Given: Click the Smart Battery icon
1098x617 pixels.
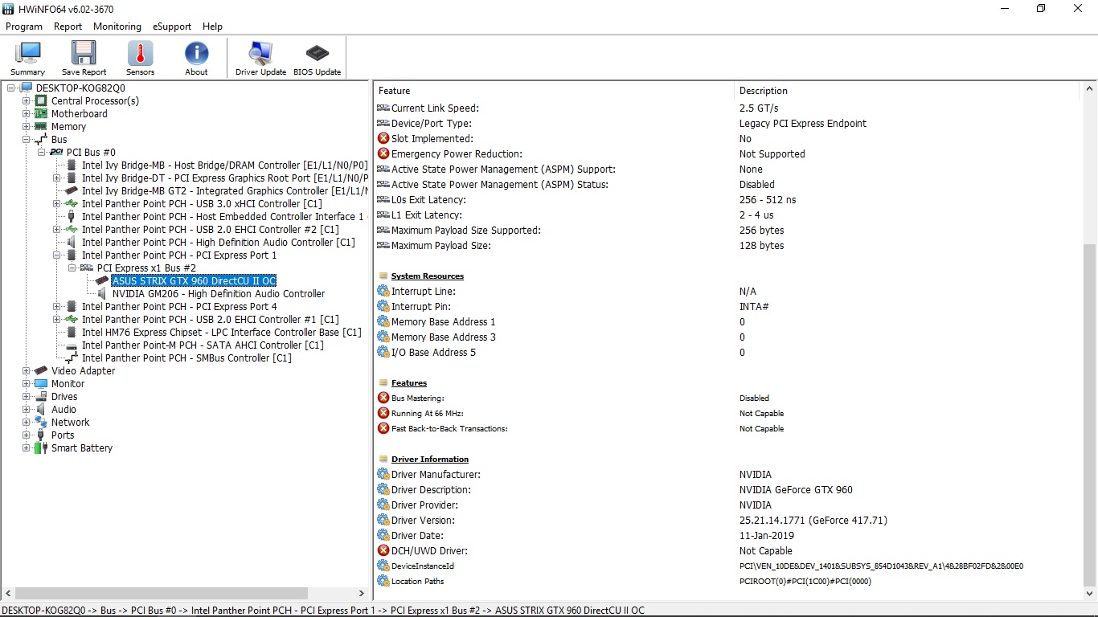Looking at the screenshot, I should (x=41, y=448).
